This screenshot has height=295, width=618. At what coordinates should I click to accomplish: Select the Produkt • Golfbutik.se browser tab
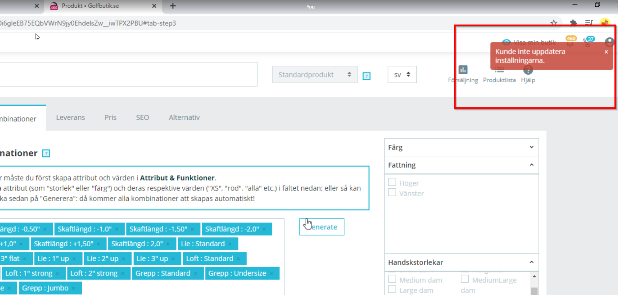pyautogui.click(x=103, y=6)
